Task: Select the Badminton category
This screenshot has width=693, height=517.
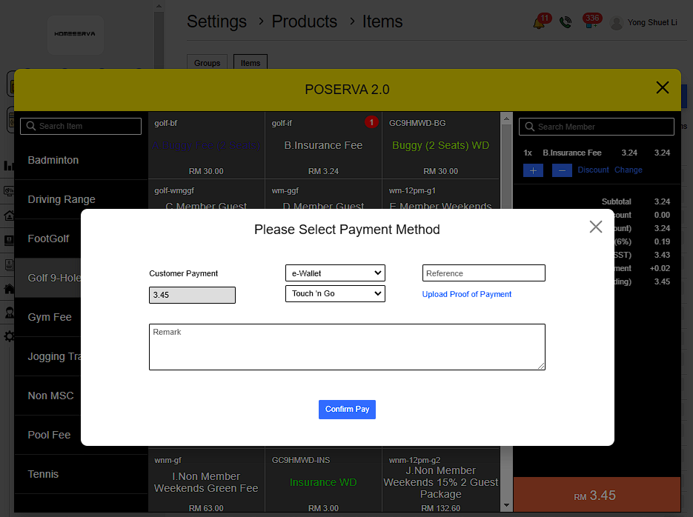Action: click(53, 160)
